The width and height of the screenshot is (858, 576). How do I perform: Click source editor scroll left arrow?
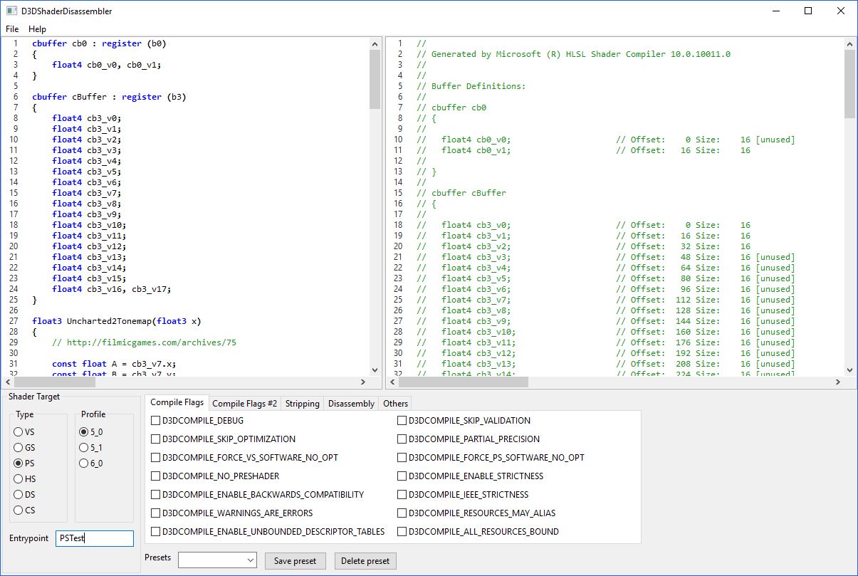tap(9, 382)
